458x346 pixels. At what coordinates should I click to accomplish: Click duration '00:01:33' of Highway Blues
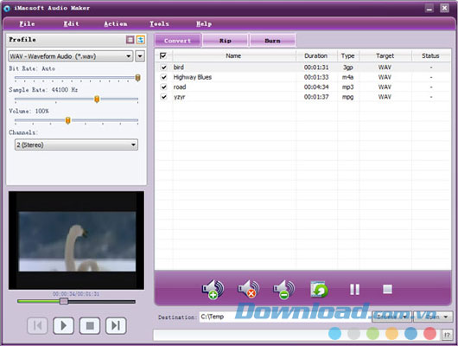click(x=316, y=77)
